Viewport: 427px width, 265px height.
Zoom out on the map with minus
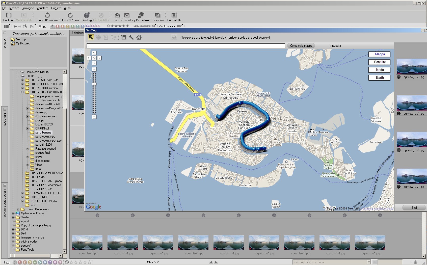[x=94, y=117]
